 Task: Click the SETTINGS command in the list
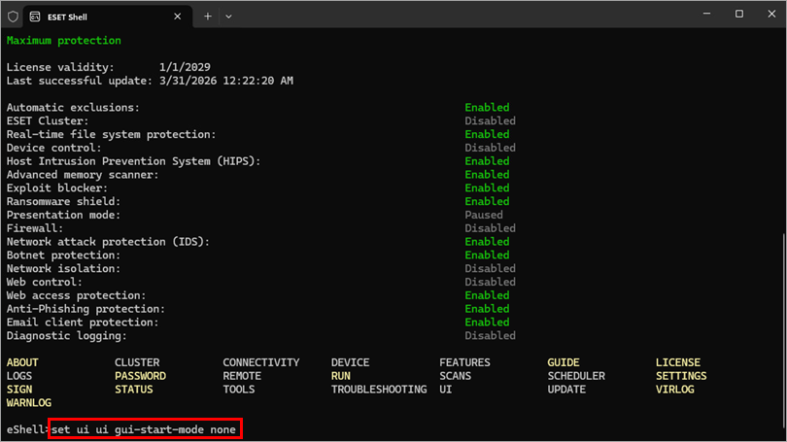pos(680,376)
